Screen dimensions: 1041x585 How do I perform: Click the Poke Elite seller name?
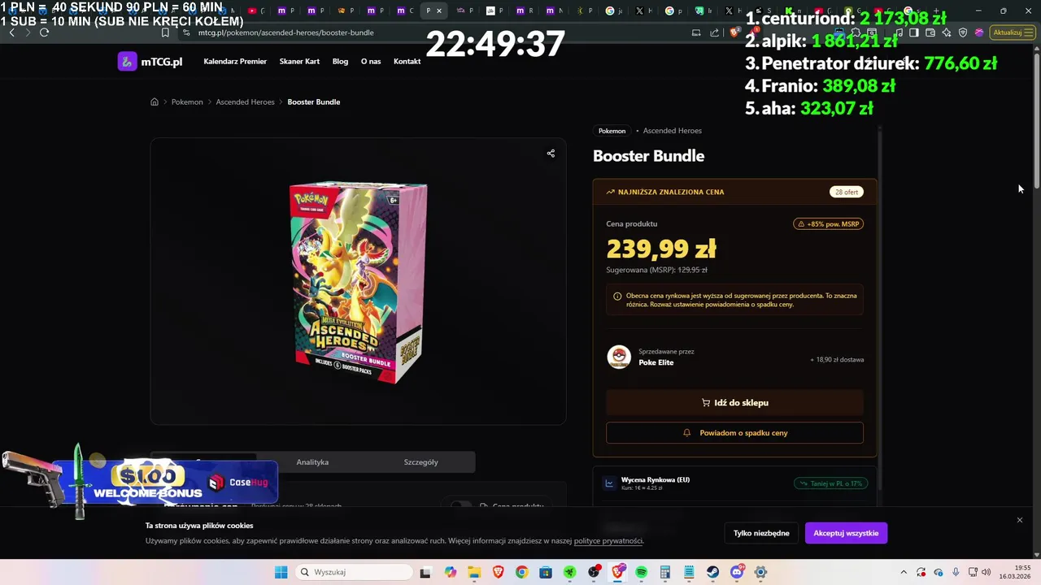[x=656, y=362]
